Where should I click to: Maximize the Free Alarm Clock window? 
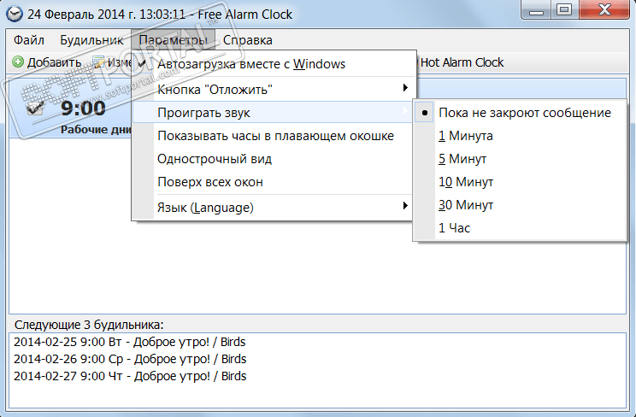(x=564, y=10)
